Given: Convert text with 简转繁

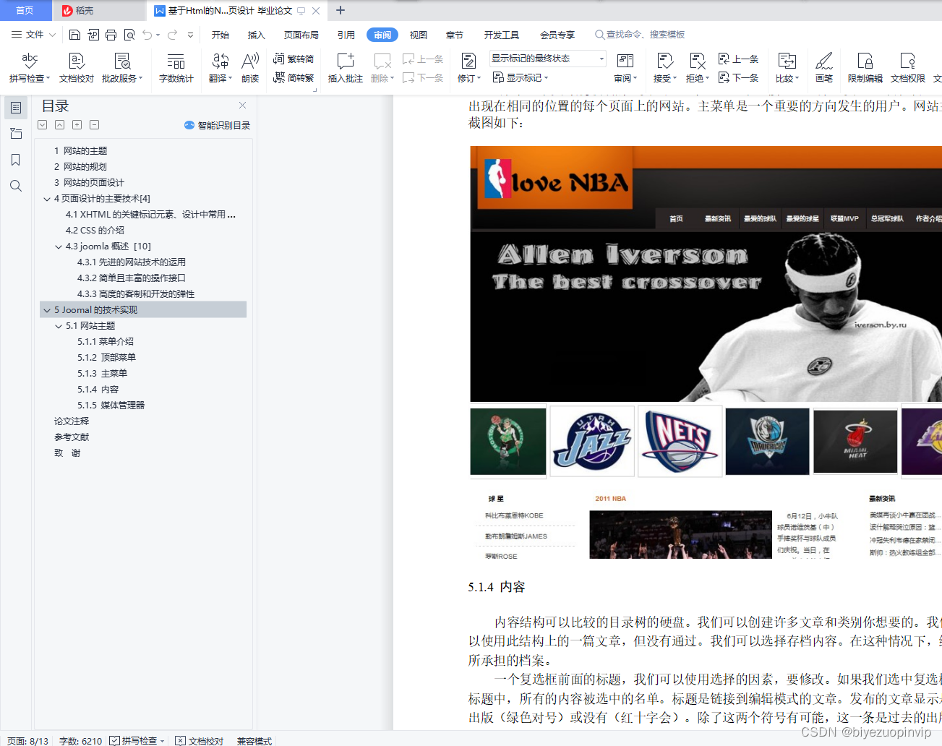Looking at the screenshot, I should (x=294, y=77).
